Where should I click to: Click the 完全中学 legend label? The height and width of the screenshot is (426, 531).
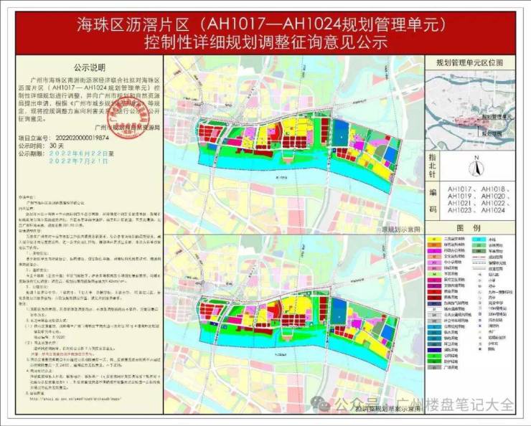click(497, 303)
